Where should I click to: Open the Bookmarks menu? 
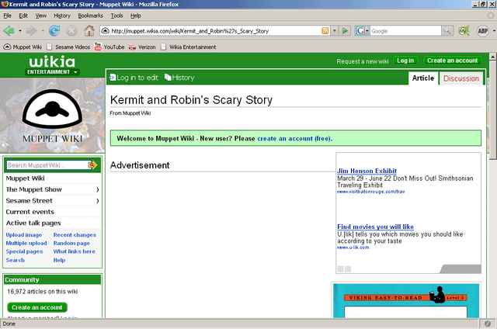91,16
